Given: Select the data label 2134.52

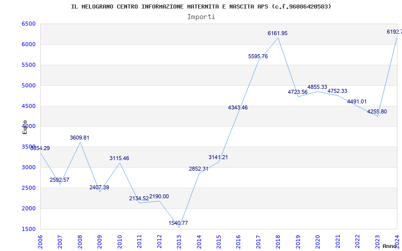Looking at the screenshot, I should 139,198.
